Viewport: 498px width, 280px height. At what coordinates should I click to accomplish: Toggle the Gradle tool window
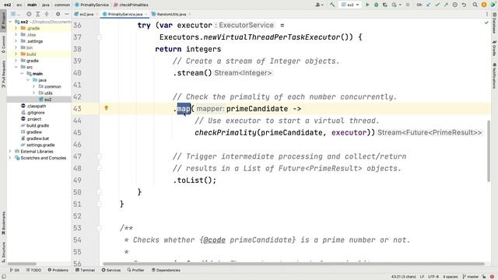(x=494, y=48)
